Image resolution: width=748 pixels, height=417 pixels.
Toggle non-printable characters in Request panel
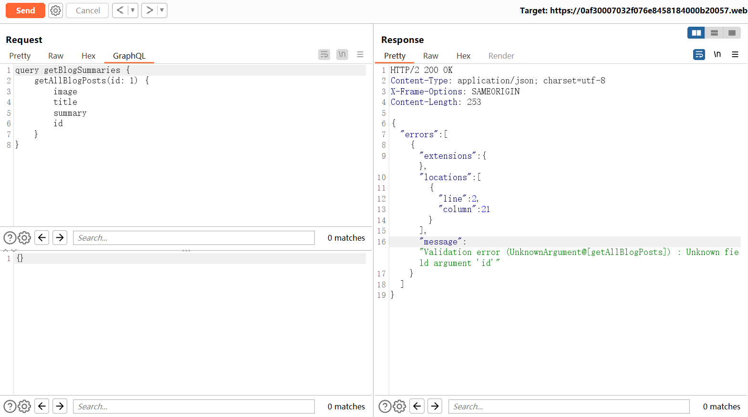pos(342,54)
